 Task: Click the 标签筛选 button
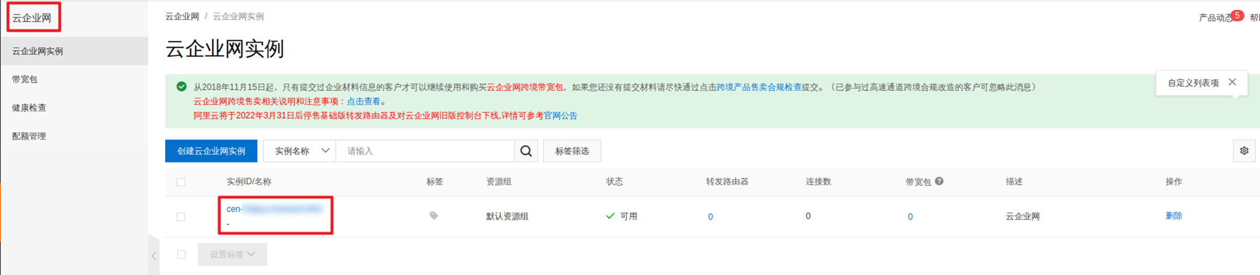(x=572, y=151)
